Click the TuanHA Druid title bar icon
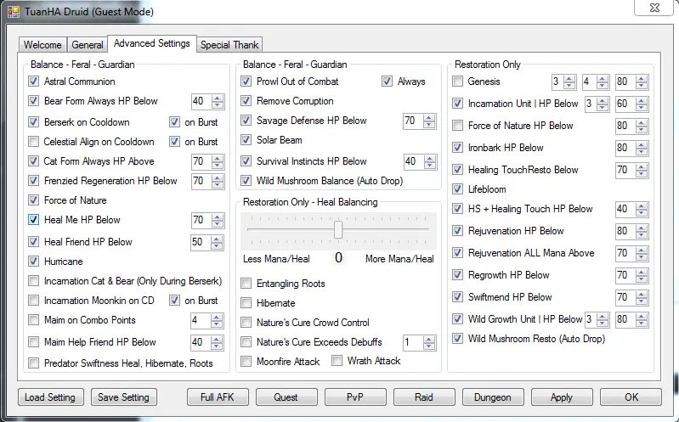 pyautogui.click(x=14, y=11)
